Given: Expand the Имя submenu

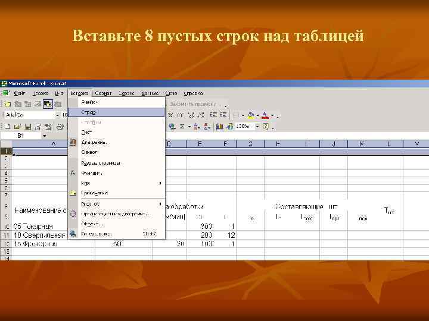Looking at the screenshot, I should point(160,183).
